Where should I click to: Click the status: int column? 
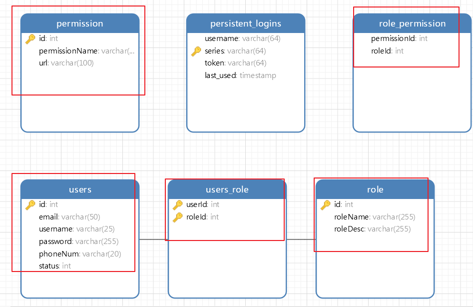point(55,265)
